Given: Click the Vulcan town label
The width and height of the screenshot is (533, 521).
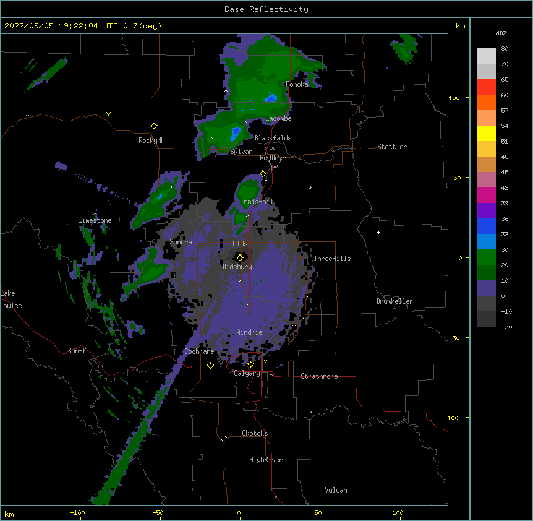Looking at the screenshot, I should point(336,490).
